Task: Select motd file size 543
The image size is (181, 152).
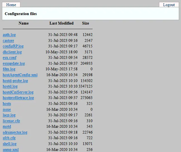Action: [90, 126]
